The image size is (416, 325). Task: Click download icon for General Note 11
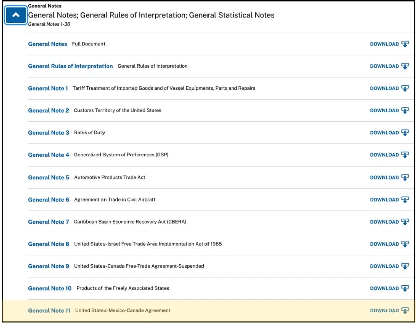point(405,310)
